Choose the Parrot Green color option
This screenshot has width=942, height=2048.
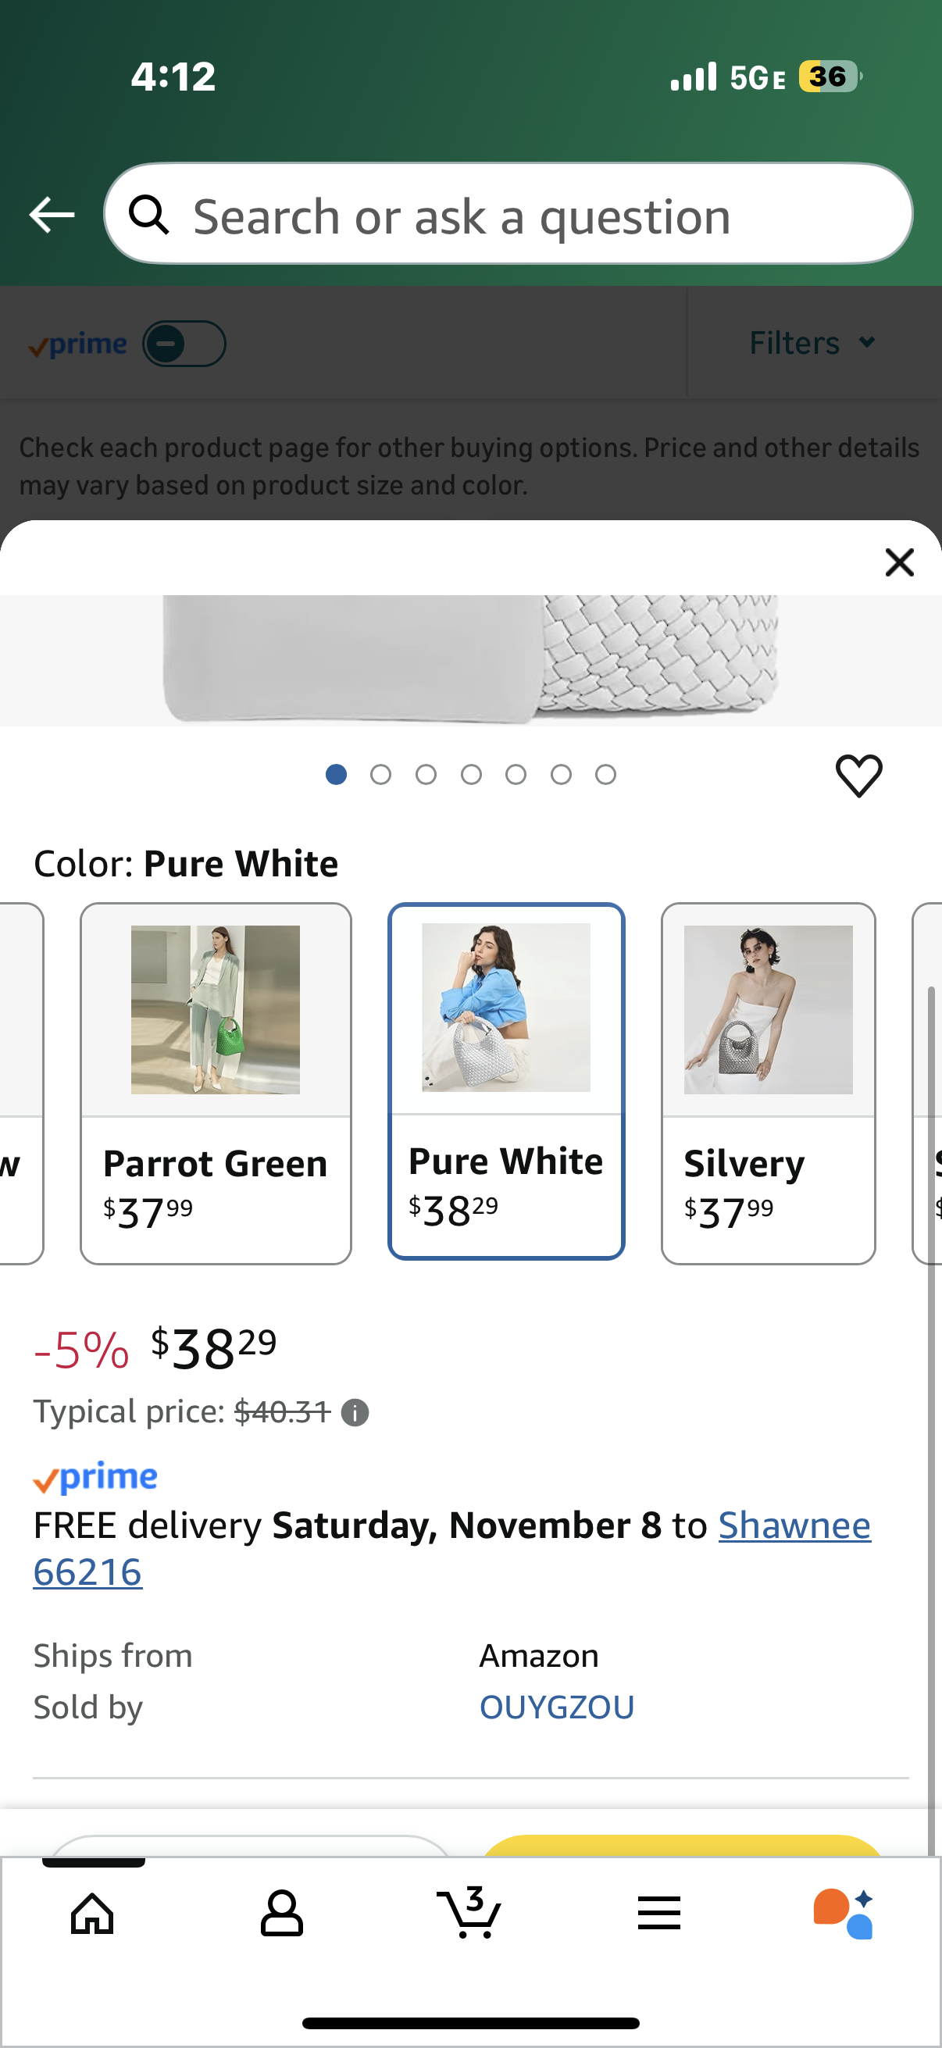[x=216, y=1083]
